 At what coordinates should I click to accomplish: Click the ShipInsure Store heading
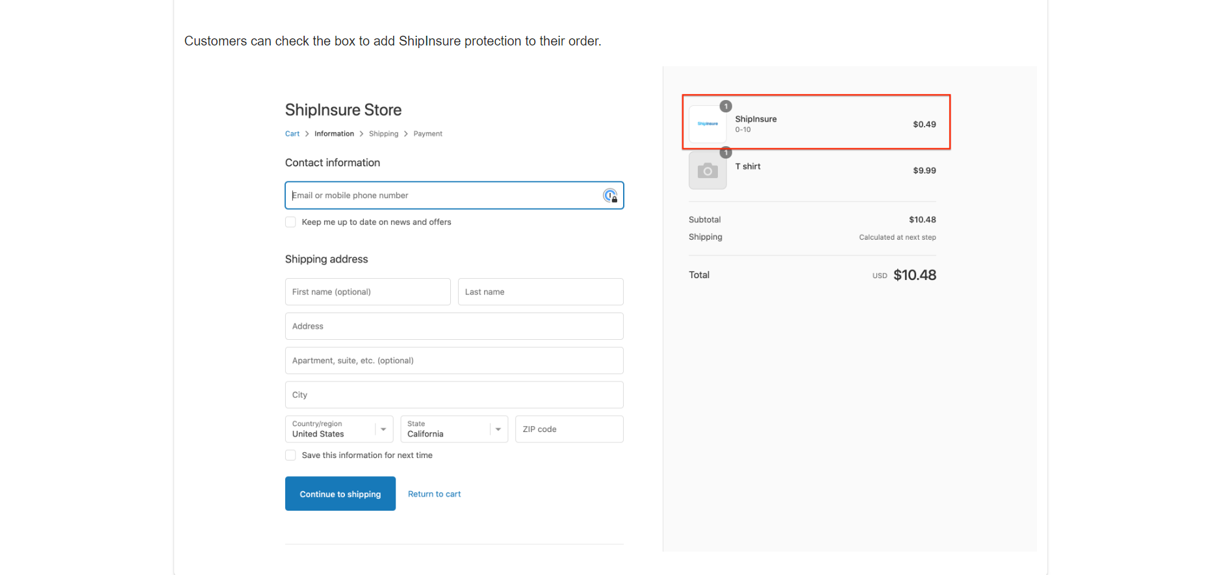343,110
